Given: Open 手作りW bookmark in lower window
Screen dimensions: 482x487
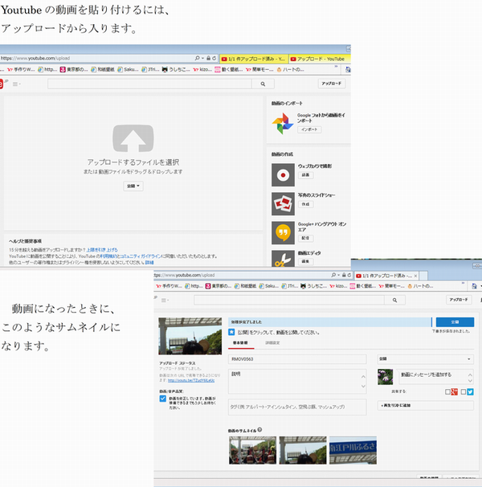Looking at the screenshot, I should click(169, 286).
